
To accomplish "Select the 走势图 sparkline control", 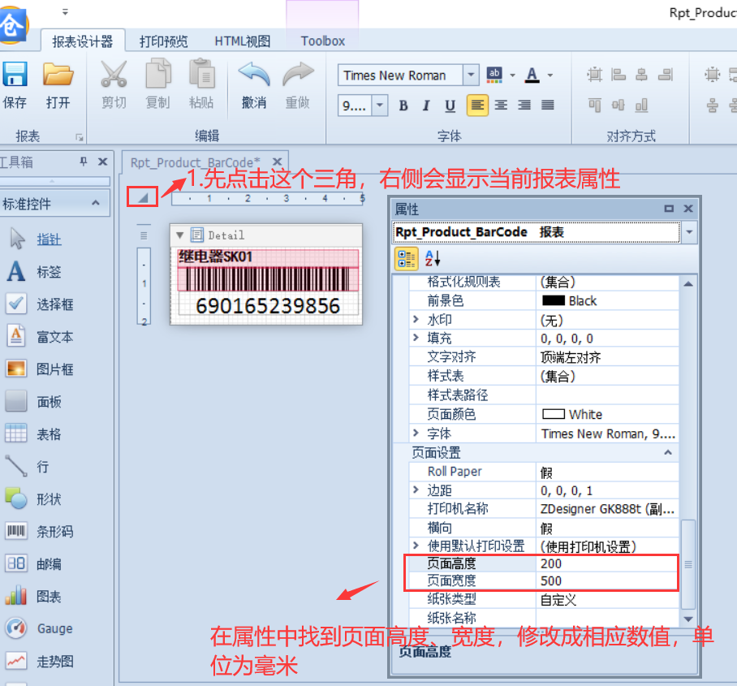I will 55,662.
